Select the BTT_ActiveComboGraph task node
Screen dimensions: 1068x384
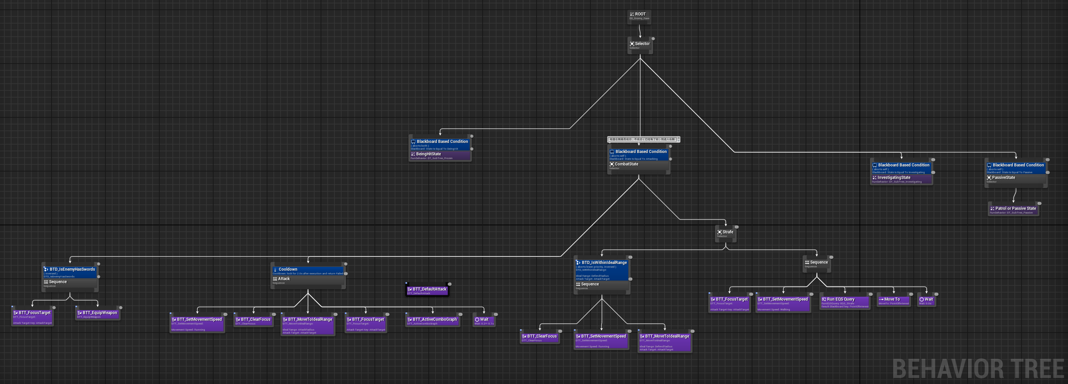432,321
